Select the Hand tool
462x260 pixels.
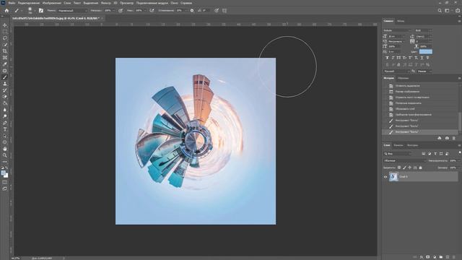click(x=5, y=149)
